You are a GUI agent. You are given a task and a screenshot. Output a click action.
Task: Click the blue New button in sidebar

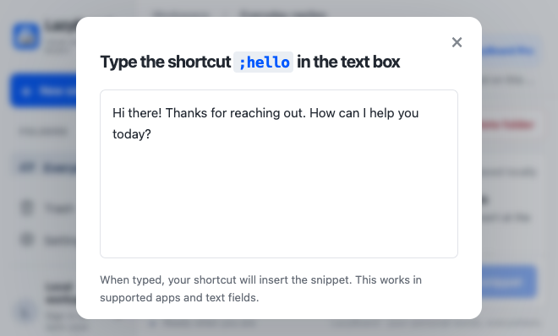click(43, 91)
